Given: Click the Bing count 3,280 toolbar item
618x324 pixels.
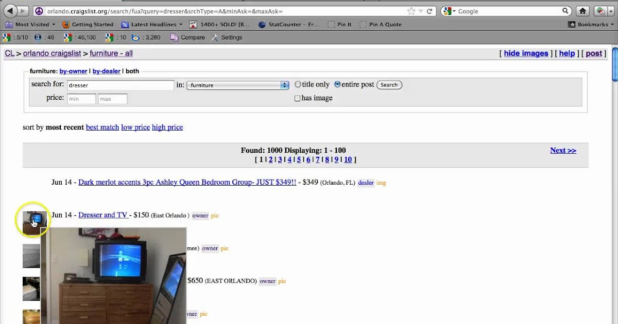Looking at the screenshot, I should click(146, 38).
